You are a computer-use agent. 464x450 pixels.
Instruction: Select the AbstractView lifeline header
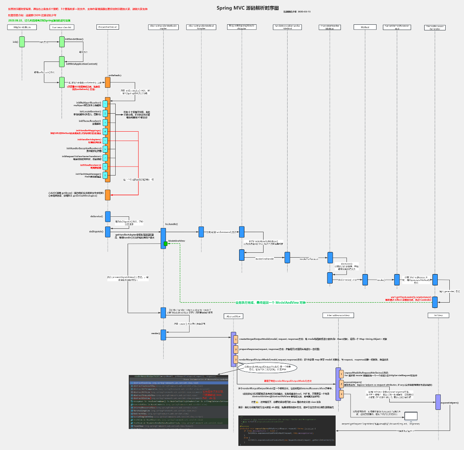[x=233, y=316]
